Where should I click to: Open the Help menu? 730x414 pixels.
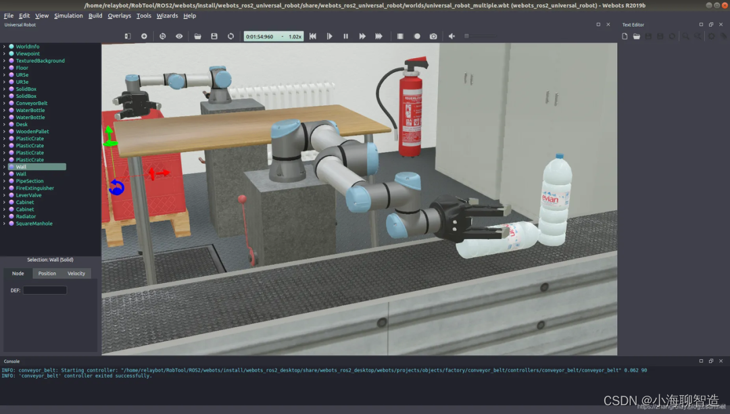189,16
